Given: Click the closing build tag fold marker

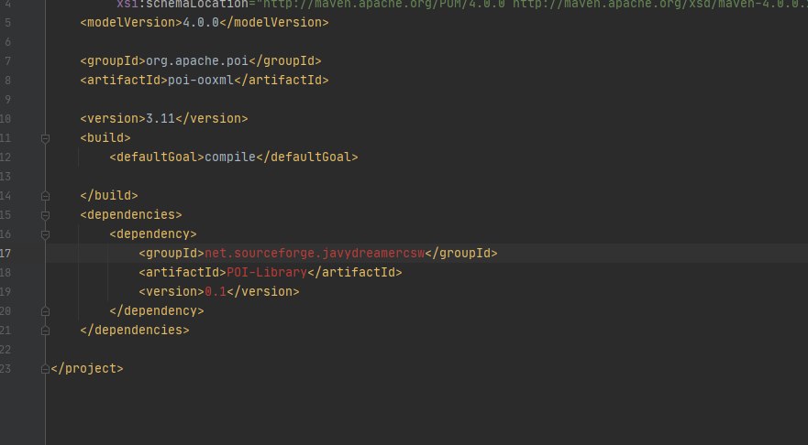Looking at the screenshot, I should [45, 196].
